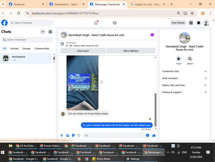The image size is (215, 162).
Task: Start a new message with compose icon
Action: coord(50,32)
